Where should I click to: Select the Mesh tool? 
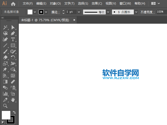point(13,76)
